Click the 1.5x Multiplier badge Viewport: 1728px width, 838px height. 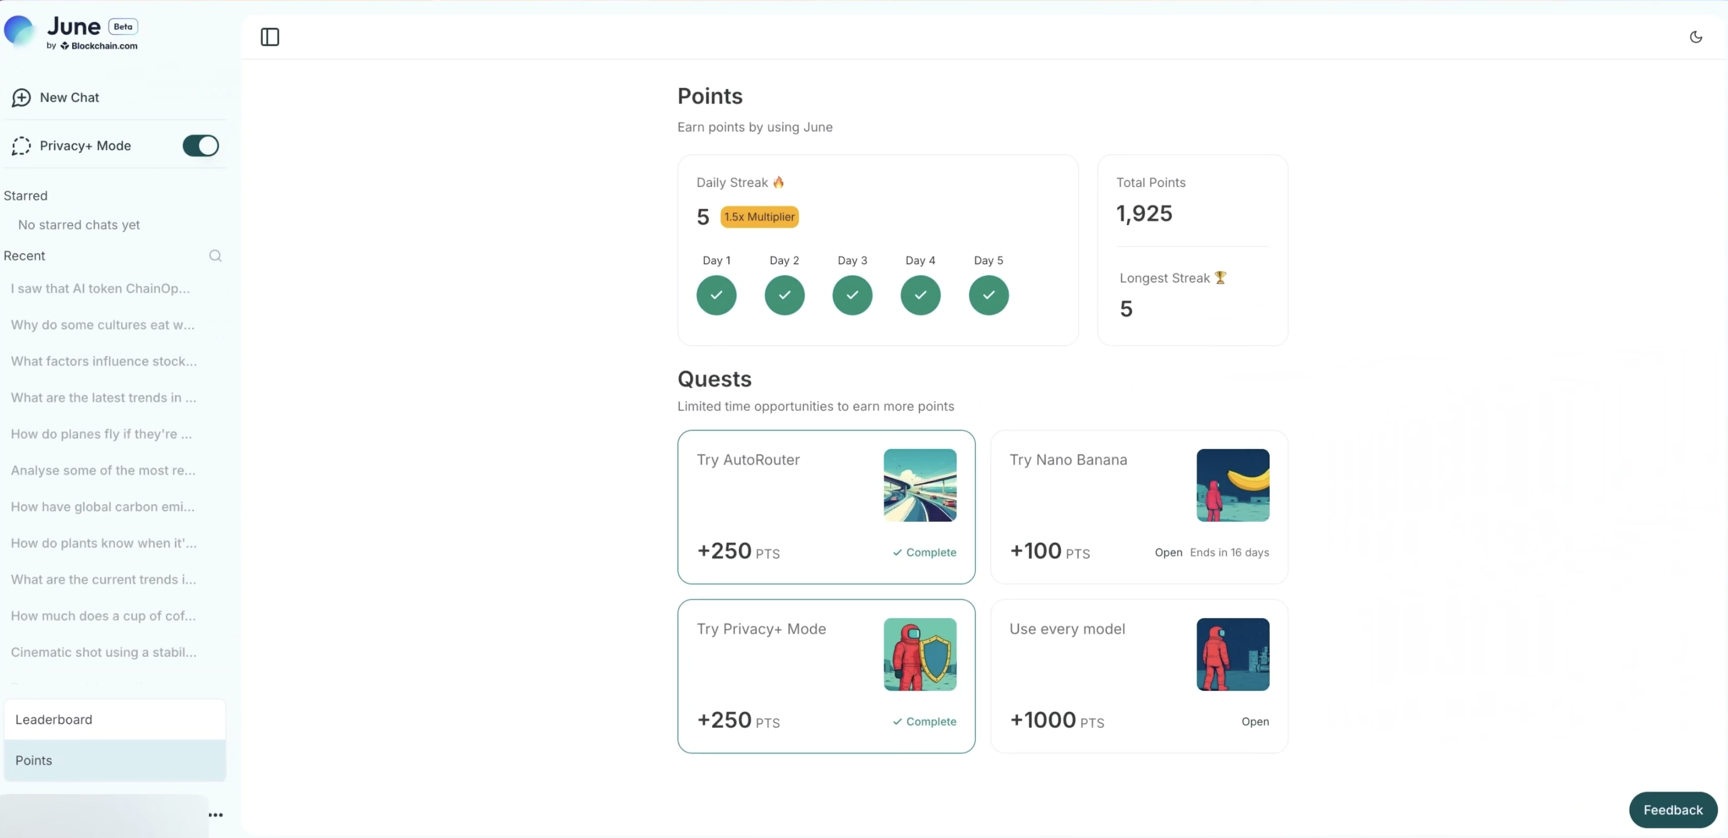pyautogui.click(x=759, y=216)
